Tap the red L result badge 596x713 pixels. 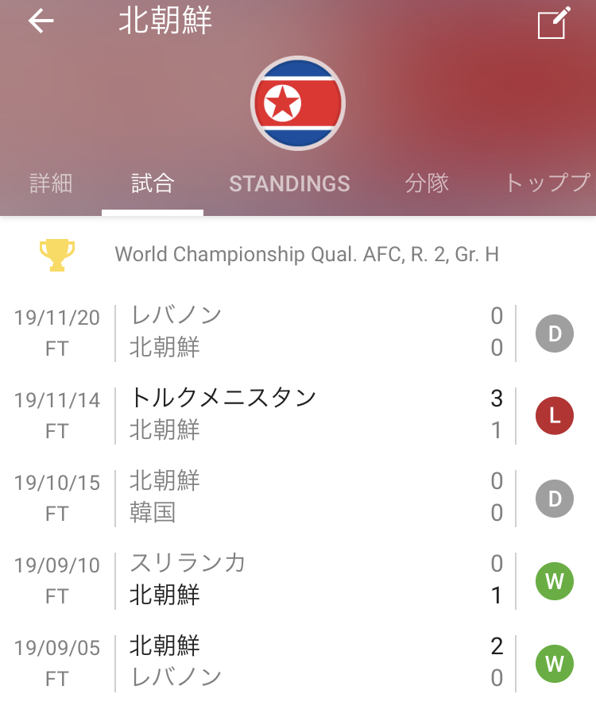tap(554, 415)
